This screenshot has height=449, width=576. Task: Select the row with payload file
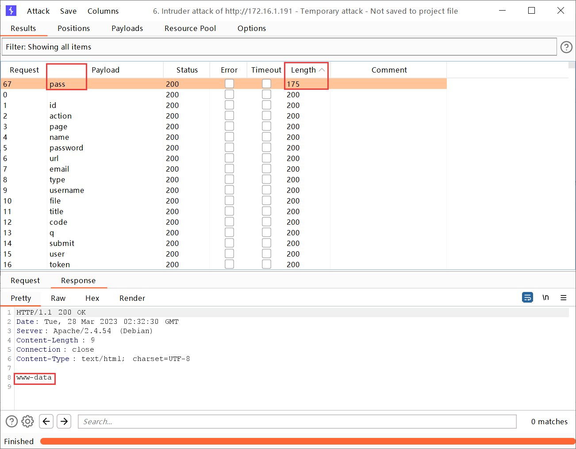pyautogui.click(x=223, y=201)
